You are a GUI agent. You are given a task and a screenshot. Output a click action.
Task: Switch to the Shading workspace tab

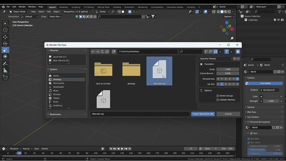point(117,7)
